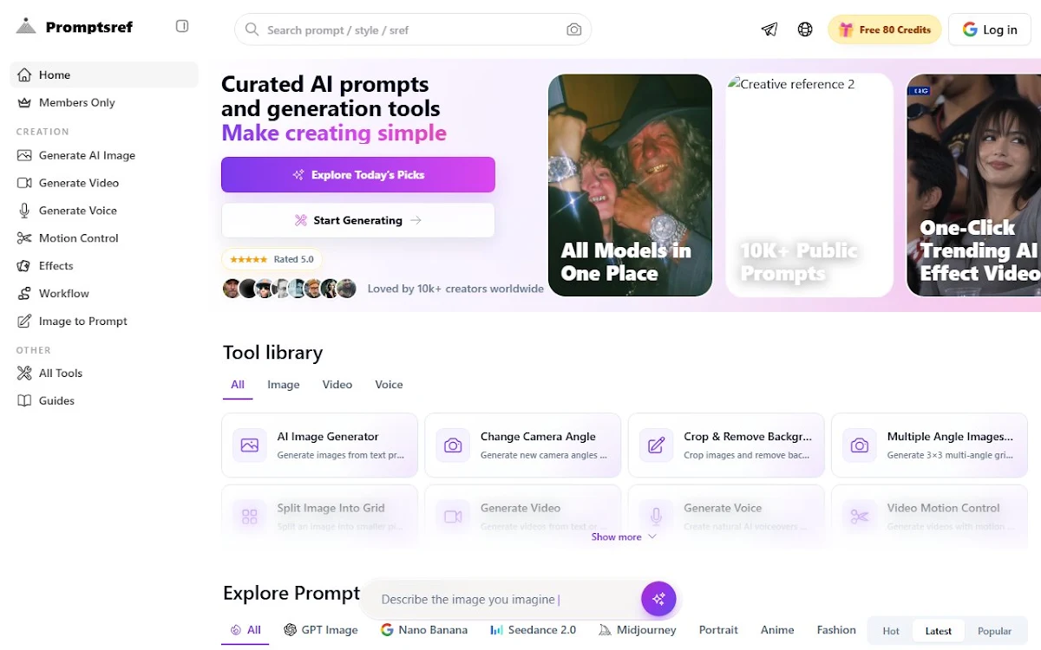1041x650 pixels.
Task: Open Image to Prompt in sidebar
Action: pyautogui.click(x=104, y=322)
